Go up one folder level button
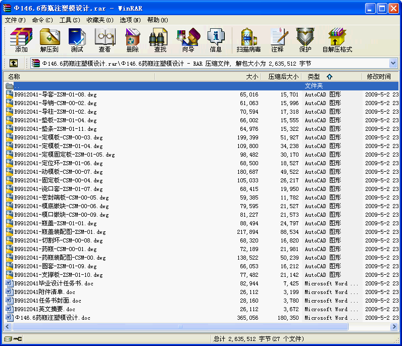Viewport: 402px width, 346px height. pyautogui.click(x=14, y=63)
